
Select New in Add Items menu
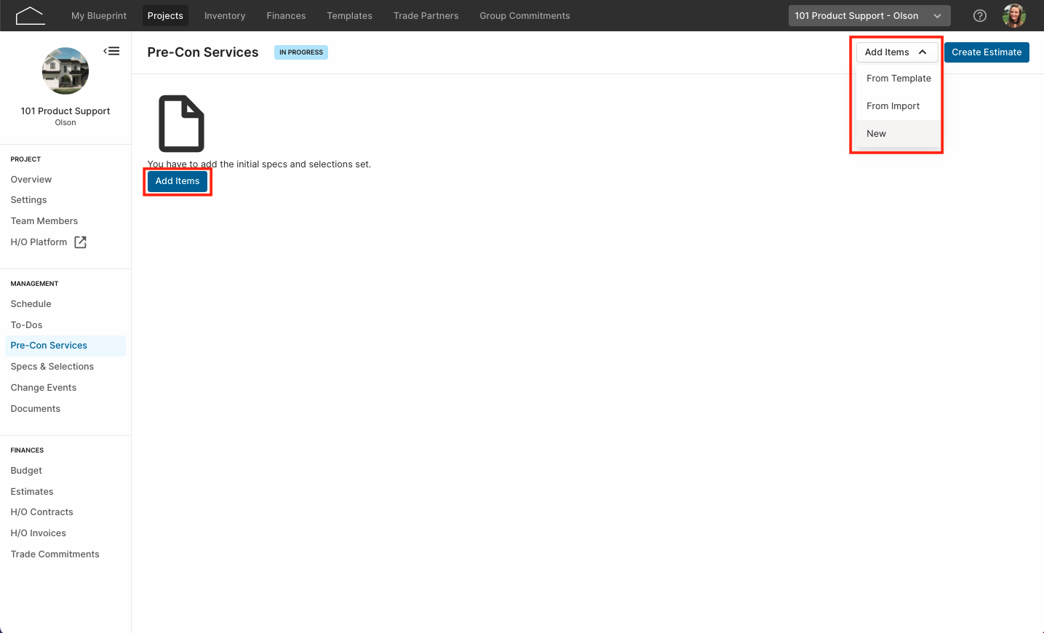click(898, 134)
